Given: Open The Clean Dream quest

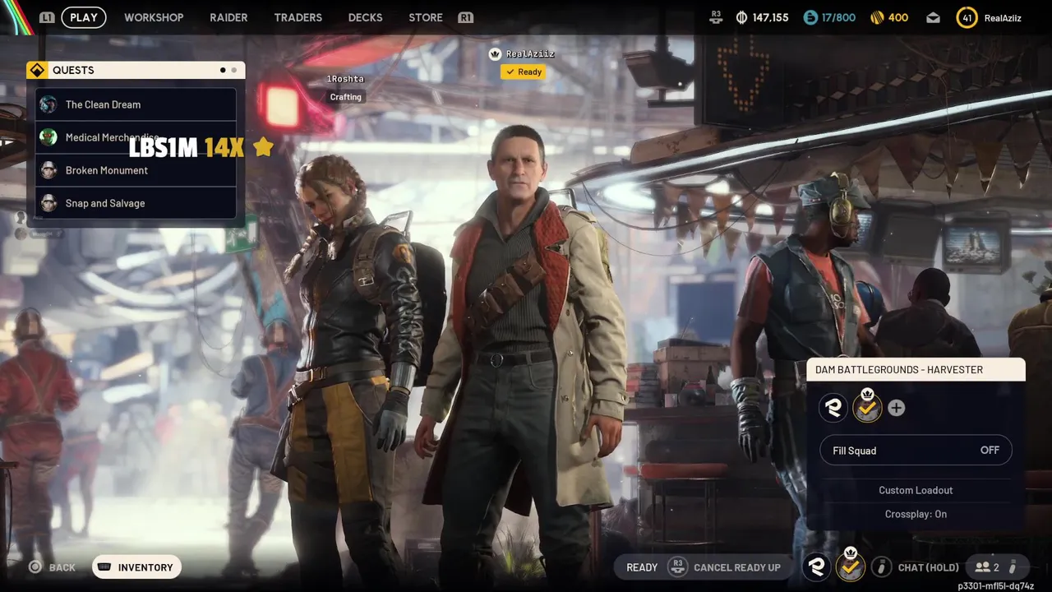Looking at the screenshot, I should pyautogui.click(x=136, y=104).
